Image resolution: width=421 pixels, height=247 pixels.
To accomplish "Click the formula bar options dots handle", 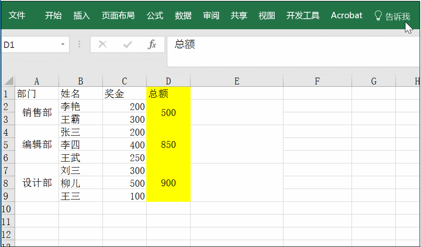I will pos(79,44).
